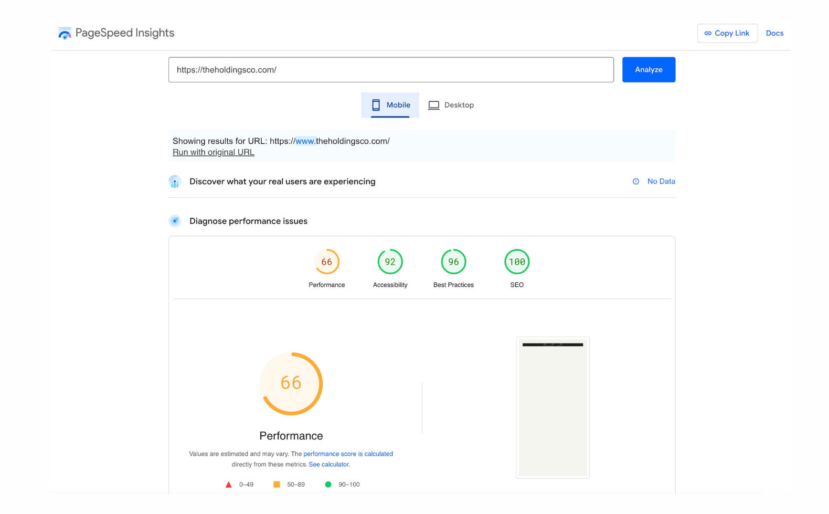Click the page screenshot thumbnail
Screen dimensions: 829x514
[x=552, y=408]
